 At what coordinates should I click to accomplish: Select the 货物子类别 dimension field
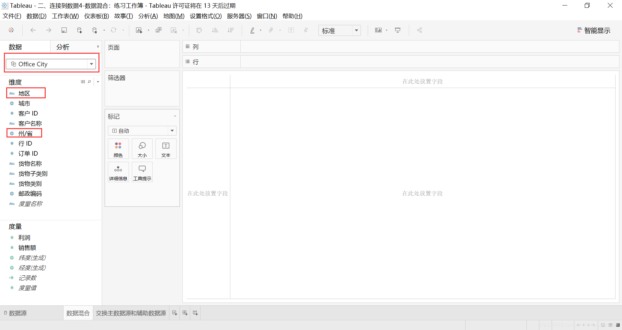[x=33, y=174]
